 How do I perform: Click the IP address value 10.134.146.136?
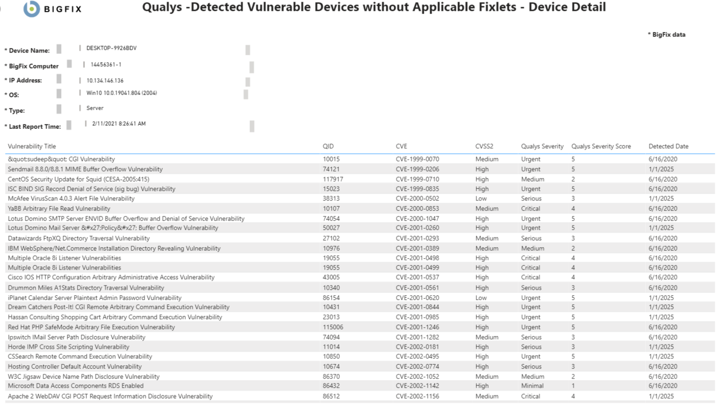pos(105,81)
